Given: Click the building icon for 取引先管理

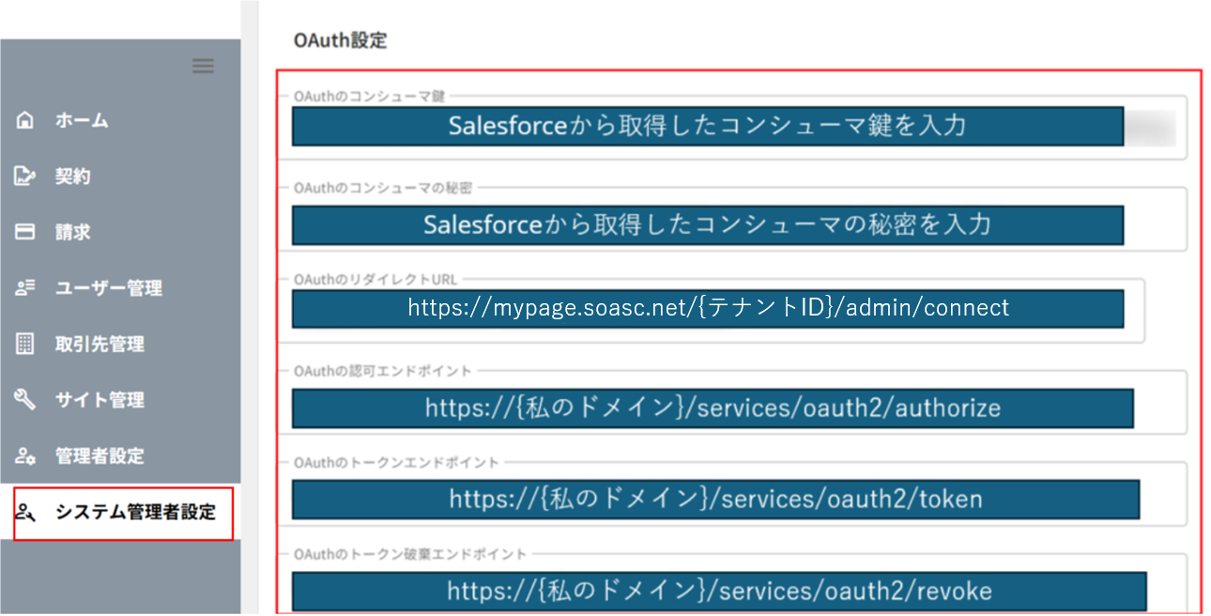Looking at the screenshot, I should pos(25,344).
